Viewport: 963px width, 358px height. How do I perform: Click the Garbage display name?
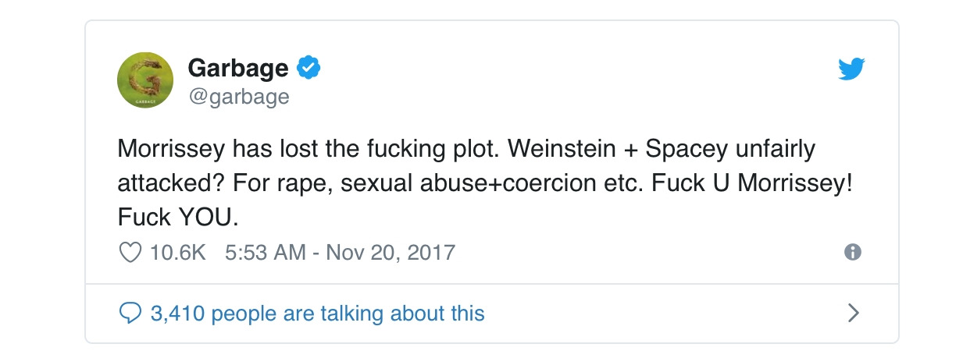[237, 69]
